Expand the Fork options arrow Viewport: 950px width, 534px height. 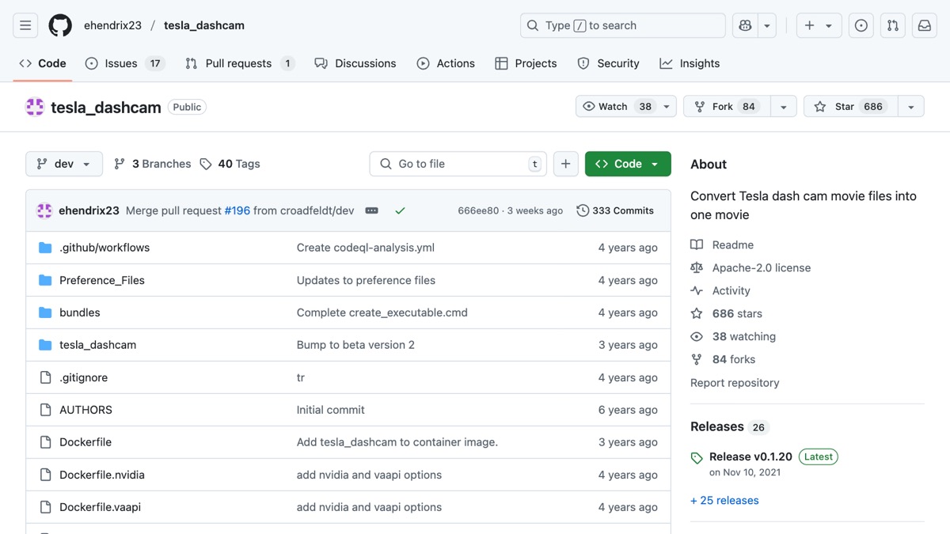point(783,107)
